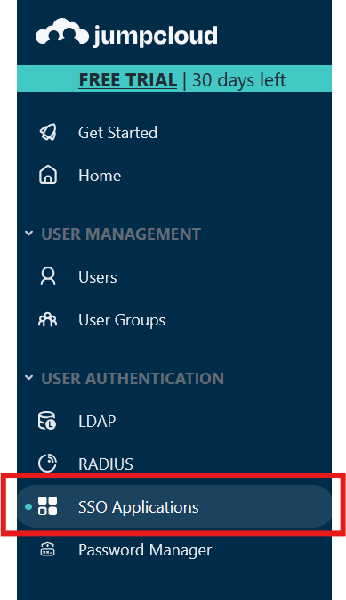Click the Users person icon
Image resolution: width=346 pixels, height=600 pixels.
coord(48,276)
